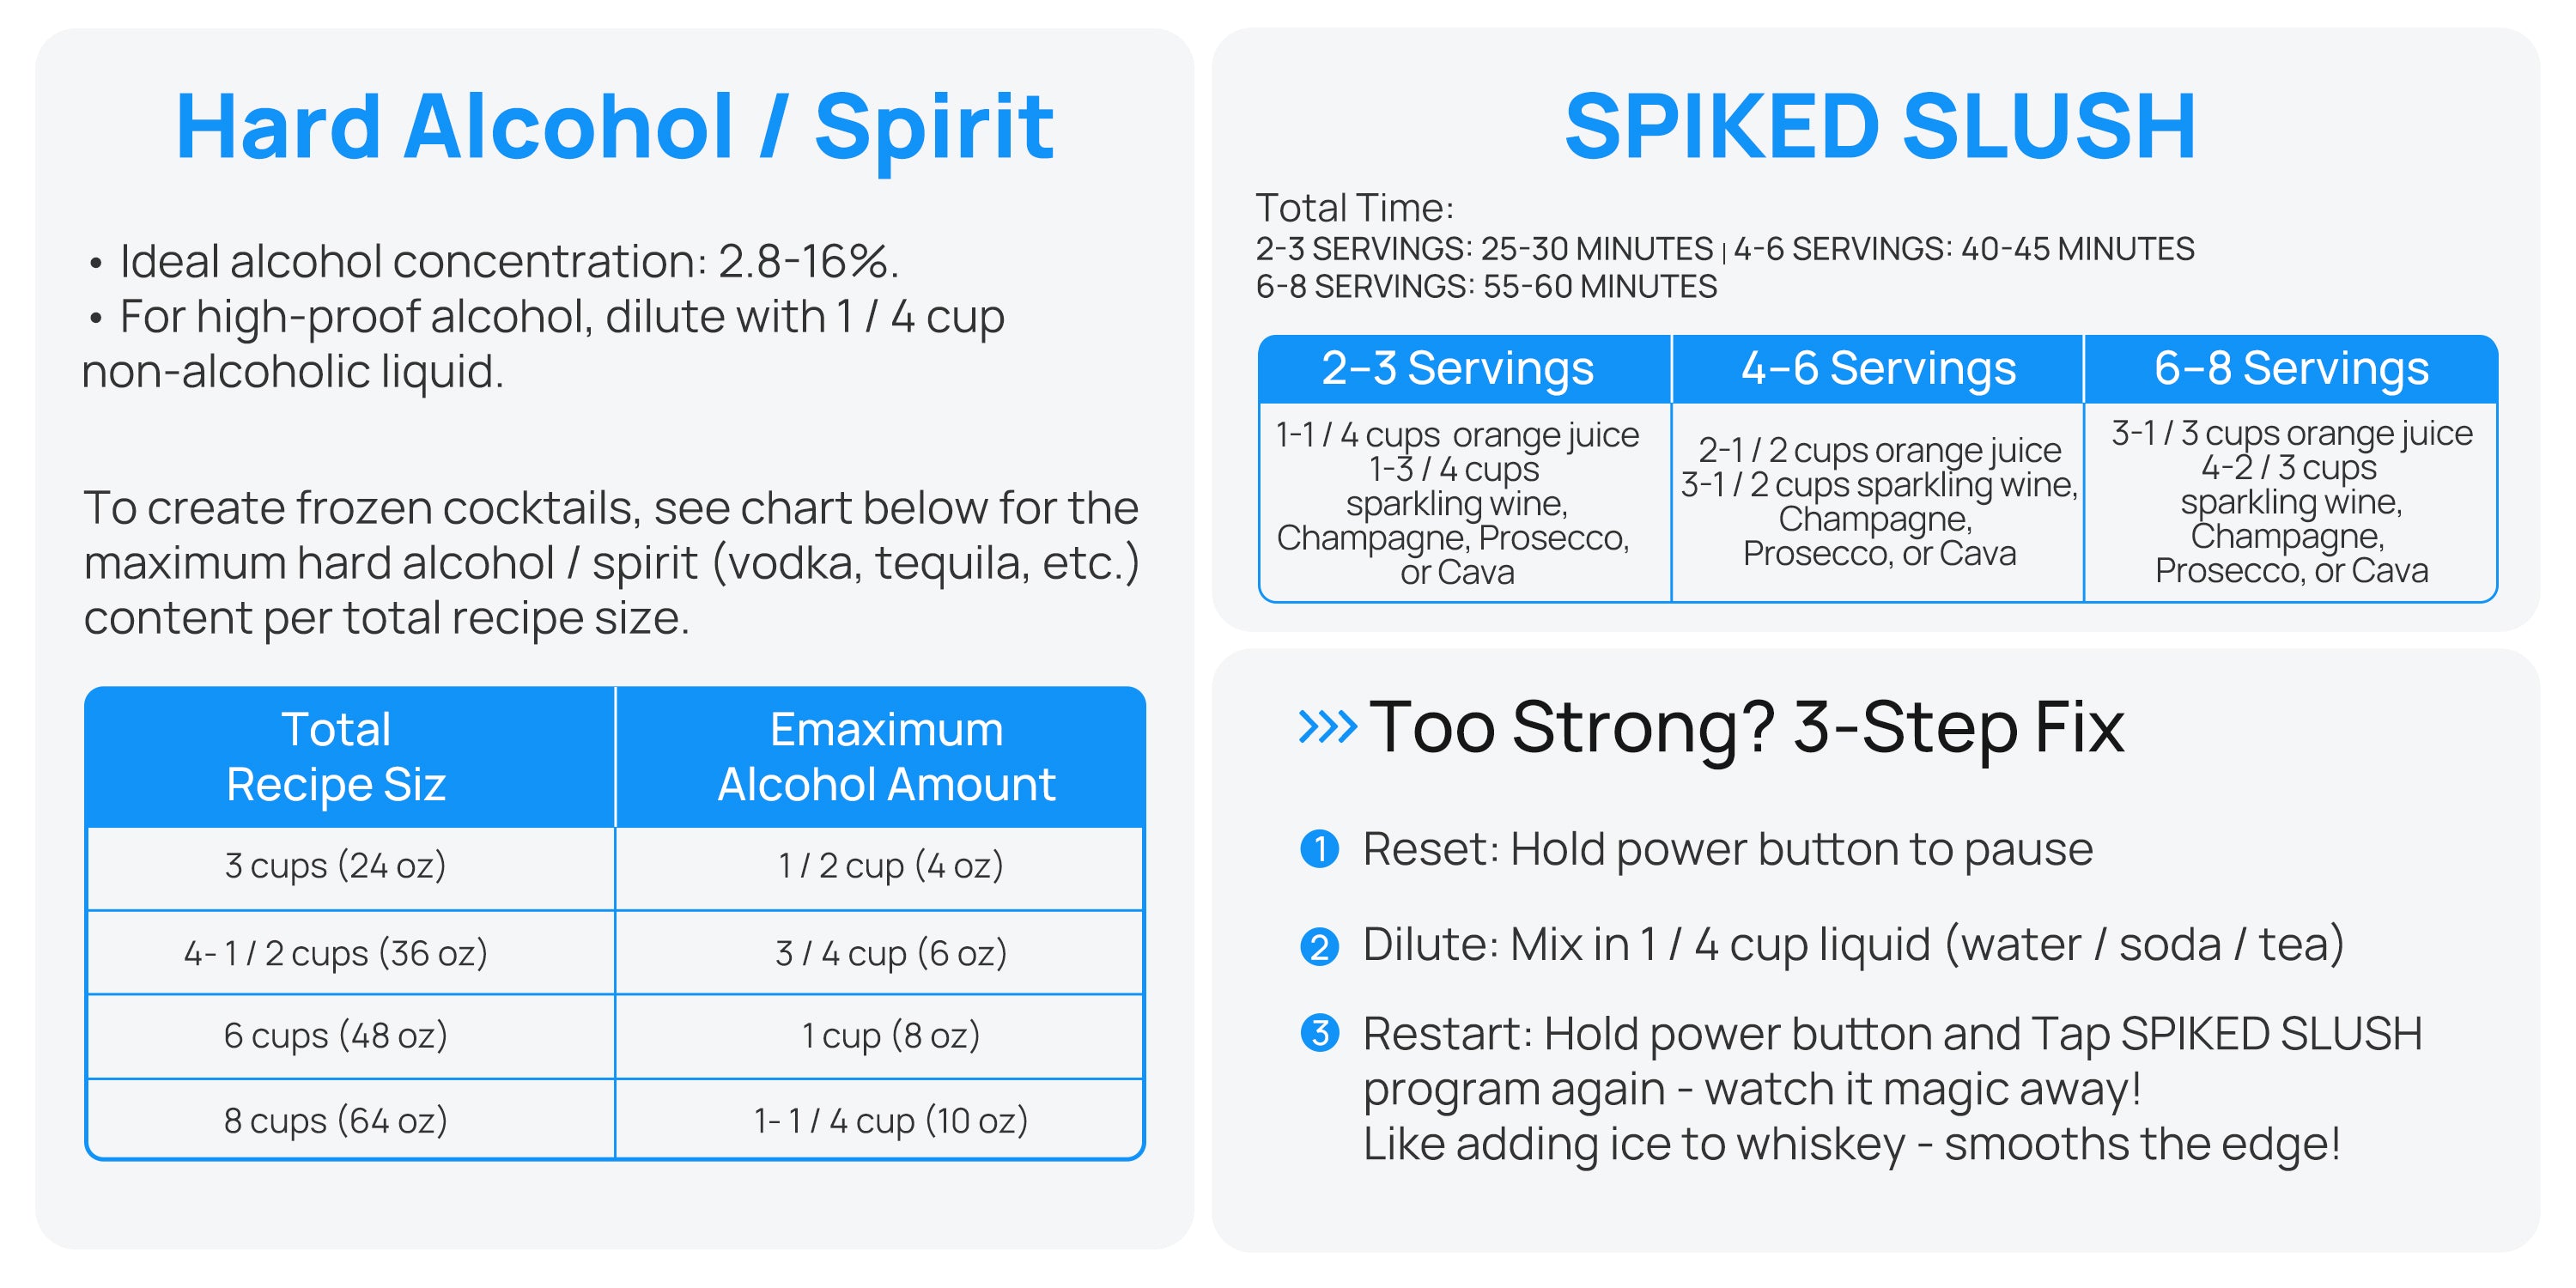
Task: Click the "Total Recipe Siz" table header
Action: pos(336,756)
